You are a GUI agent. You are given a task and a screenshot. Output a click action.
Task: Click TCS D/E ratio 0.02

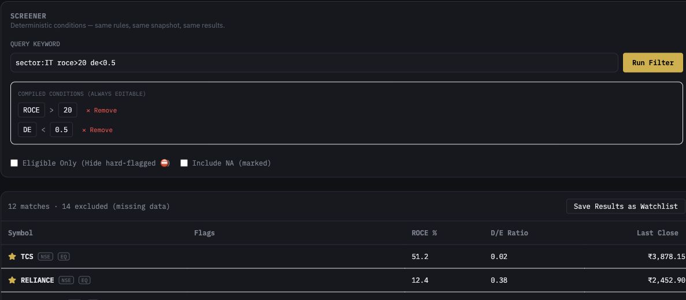click(x=499, y=256)
